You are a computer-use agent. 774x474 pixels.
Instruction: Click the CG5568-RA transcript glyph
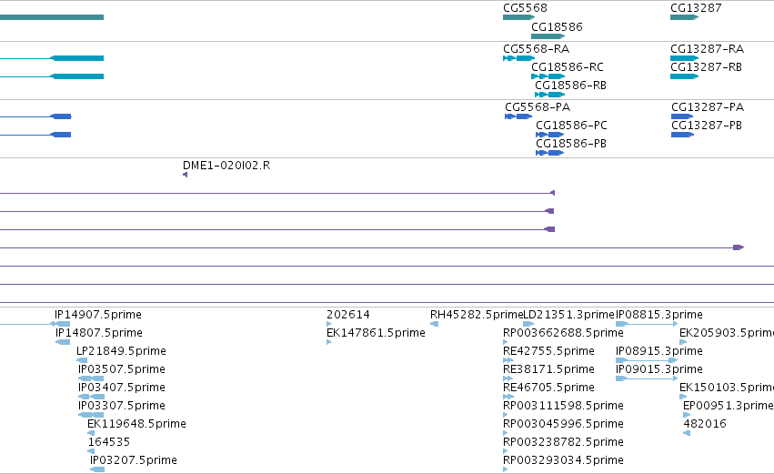pyautogui.click(x=518, y=58)
